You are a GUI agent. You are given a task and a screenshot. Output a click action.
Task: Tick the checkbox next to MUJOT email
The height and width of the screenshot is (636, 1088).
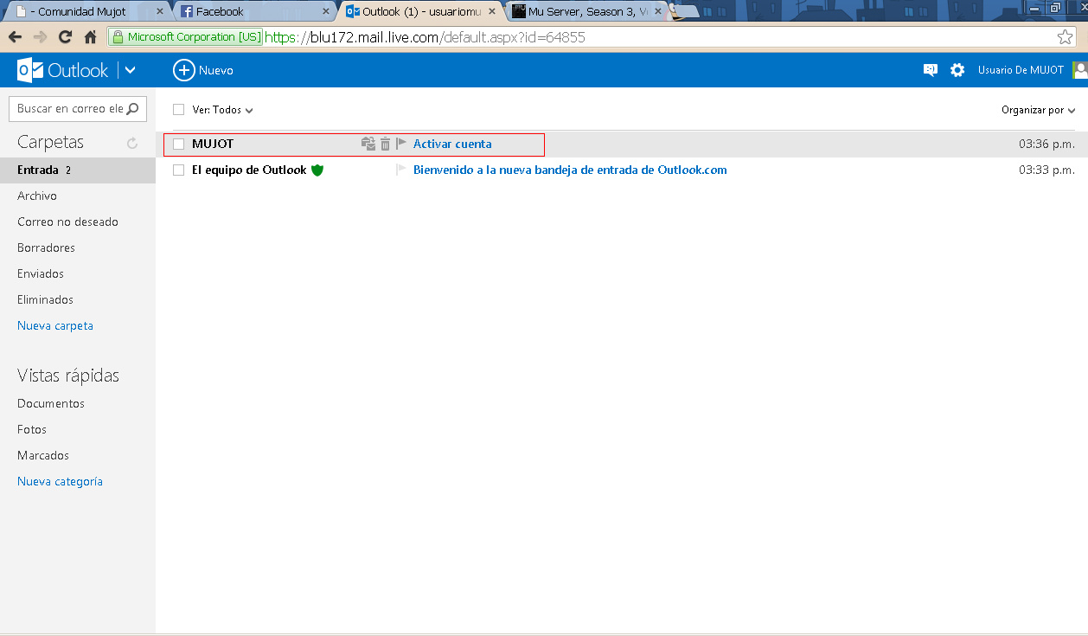tap(179, 144)
